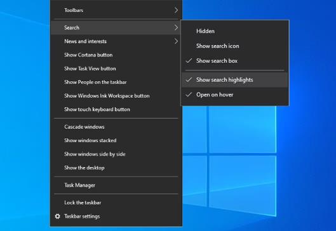336x231 pixels.
Task: Open Taskbar settings
Action: click(116, 216)
